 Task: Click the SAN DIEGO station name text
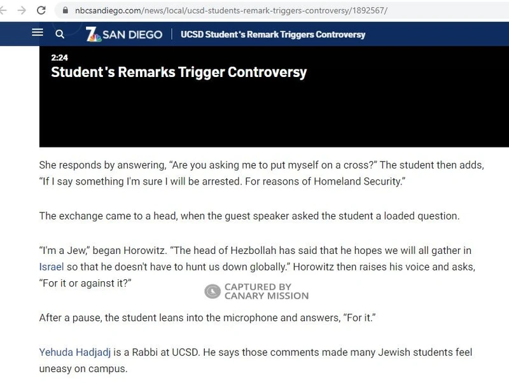click(x=132, y=34)
